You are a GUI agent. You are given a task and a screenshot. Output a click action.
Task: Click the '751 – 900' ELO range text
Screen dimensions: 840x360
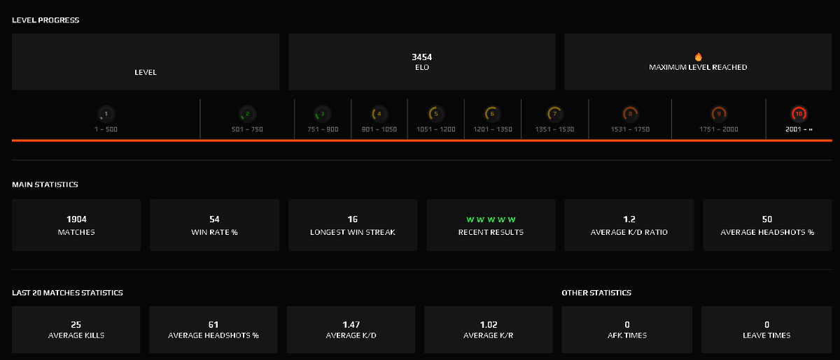(x=322, y=130)
